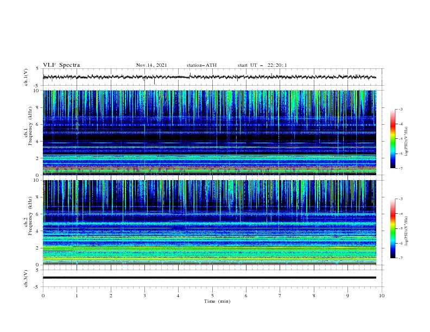
Task: Click time axis tick label '3'
Action: click(144, 296)
